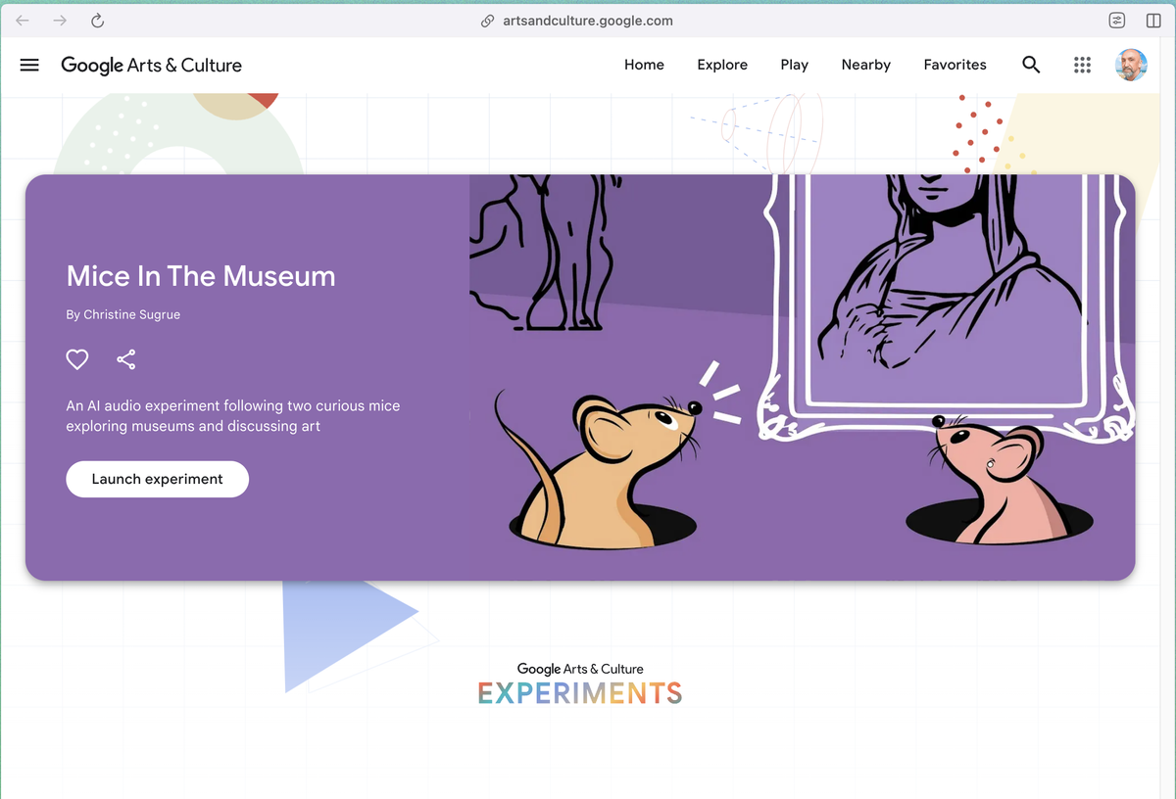
Task: Click the user profile avatar
Action: 1131,65
